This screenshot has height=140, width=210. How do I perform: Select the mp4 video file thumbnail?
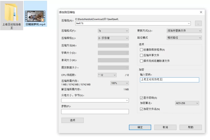click(35, 16)
